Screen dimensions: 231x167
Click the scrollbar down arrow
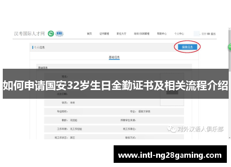(230, 138)
